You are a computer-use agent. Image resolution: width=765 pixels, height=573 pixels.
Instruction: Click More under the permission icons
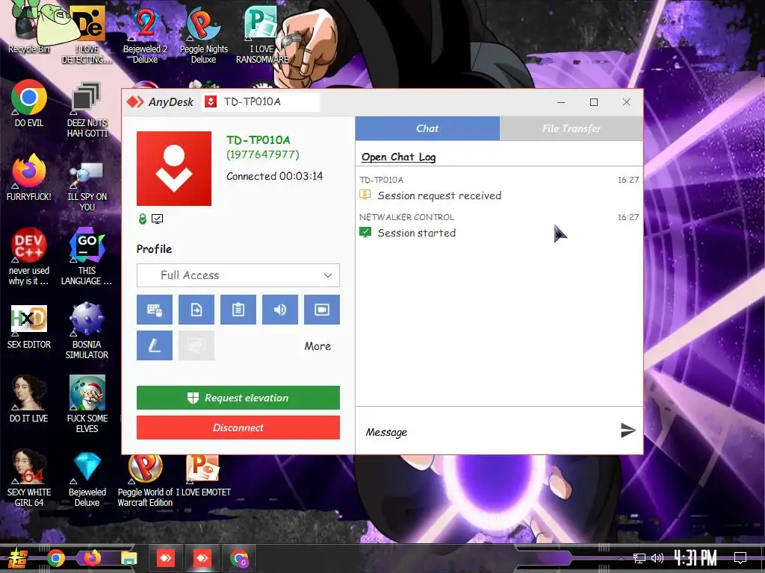click(318, 346)
